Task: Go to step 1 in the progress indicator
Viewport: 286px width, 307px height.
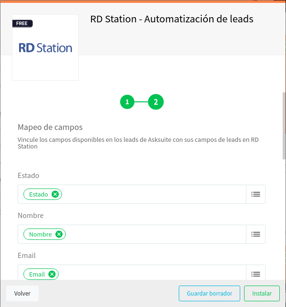Action: pyautogui.click(x=127, y=102)
